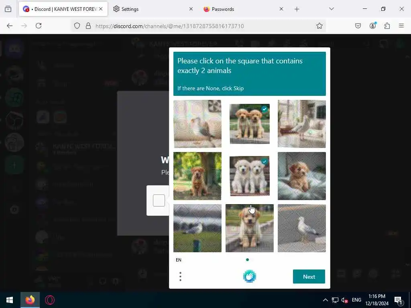The height and width of the screenshot is (308, 411).
Task: Open a new tab with the plus button
Action: point(297,9)
